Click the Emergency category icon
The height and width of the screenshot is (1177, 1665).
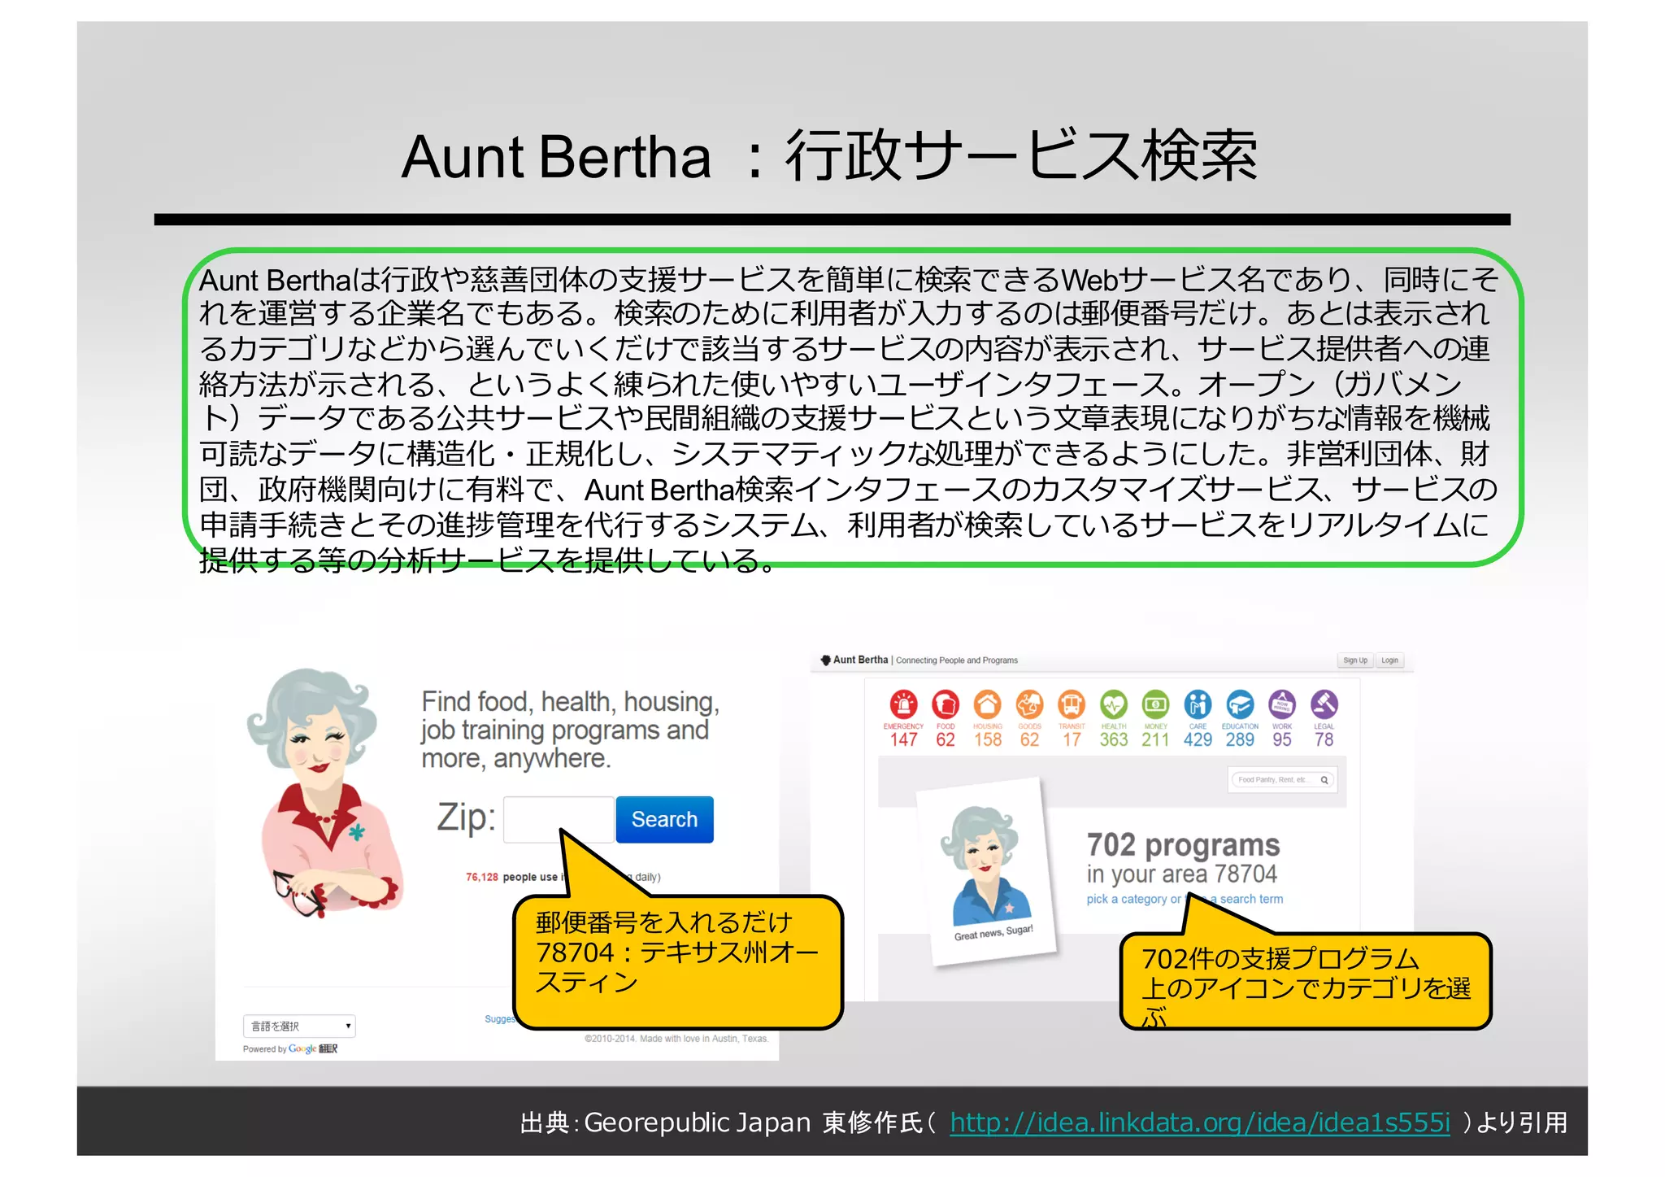(903, 704)
